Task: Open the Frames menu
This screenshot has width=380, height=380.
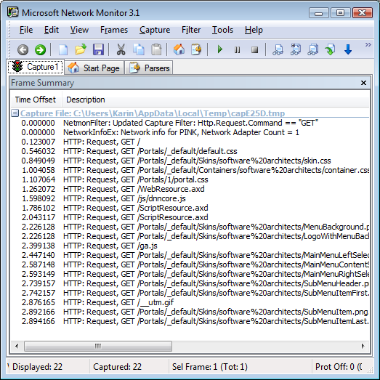Action: (x=114, y=30)
